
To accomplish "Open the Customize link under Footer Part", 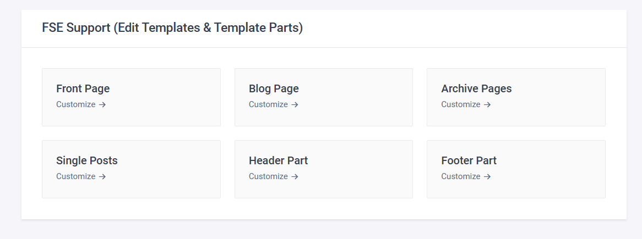I will [x=466, y=176].
